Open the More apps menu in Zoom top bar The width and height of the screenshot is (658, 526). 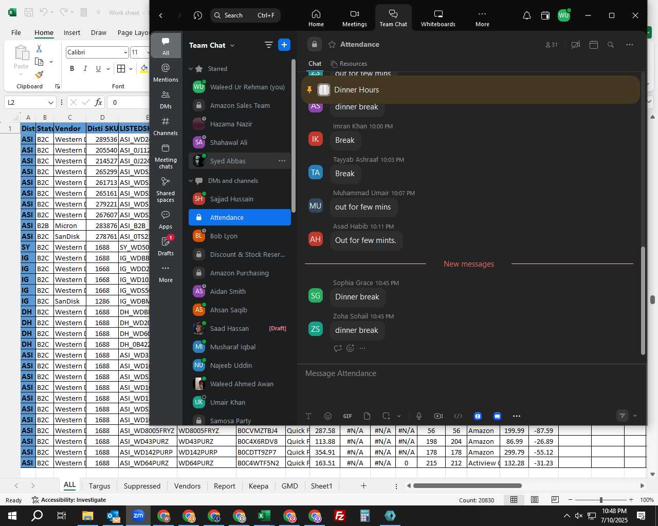(482, 18)
